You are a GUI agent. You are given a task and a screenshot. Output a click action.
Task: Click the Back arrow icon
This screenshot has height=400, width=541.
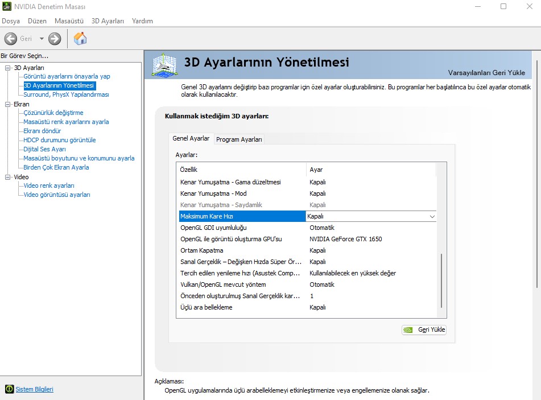coord(11,39)
